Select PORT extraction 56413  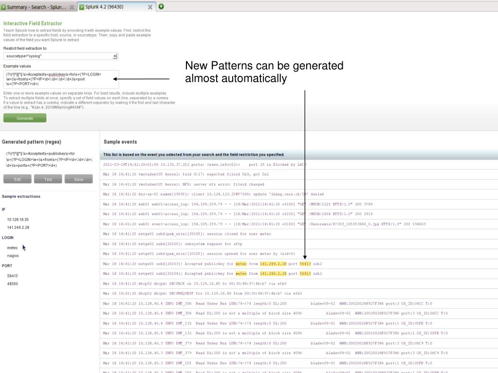pos(12,276)
